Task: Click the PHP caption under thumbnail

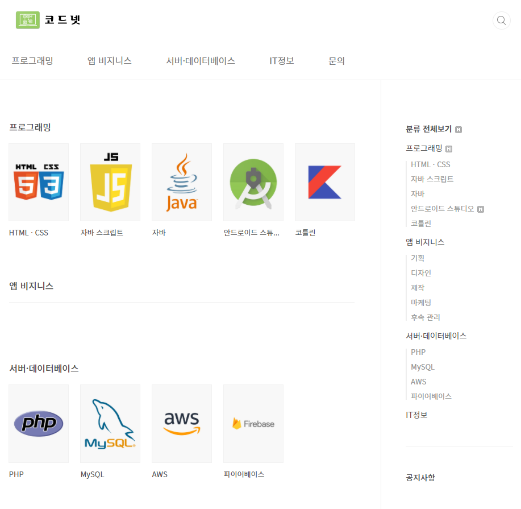Action: coord(16,474)
